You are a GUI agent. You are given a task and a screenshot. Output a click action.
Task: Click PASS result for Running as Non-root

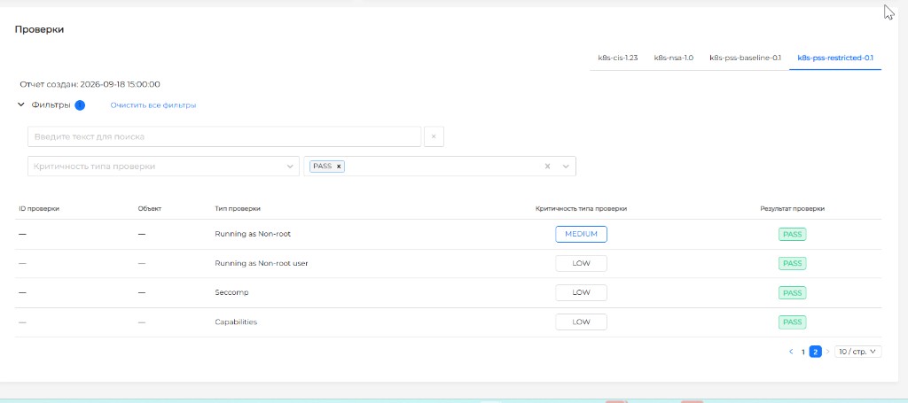792,234
